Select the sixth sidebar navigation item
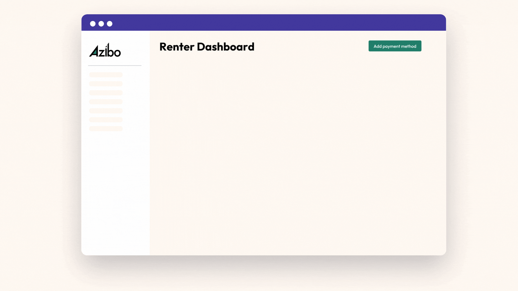 [105, 120]
